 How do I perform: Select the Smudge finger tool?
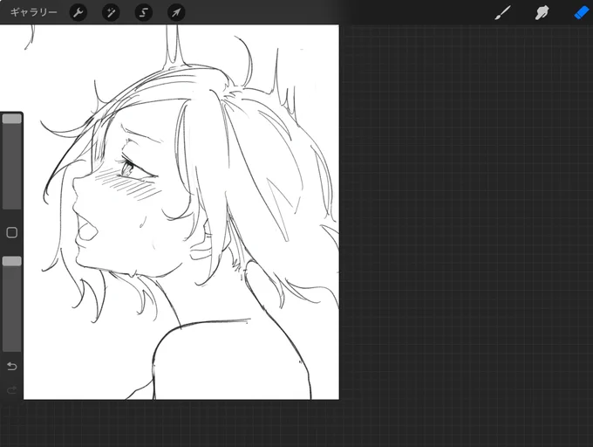542,13
